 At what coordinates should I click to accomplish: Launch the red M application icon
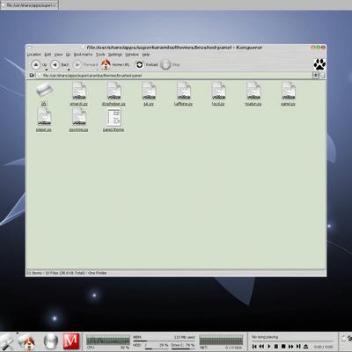[x=71, y=341]
